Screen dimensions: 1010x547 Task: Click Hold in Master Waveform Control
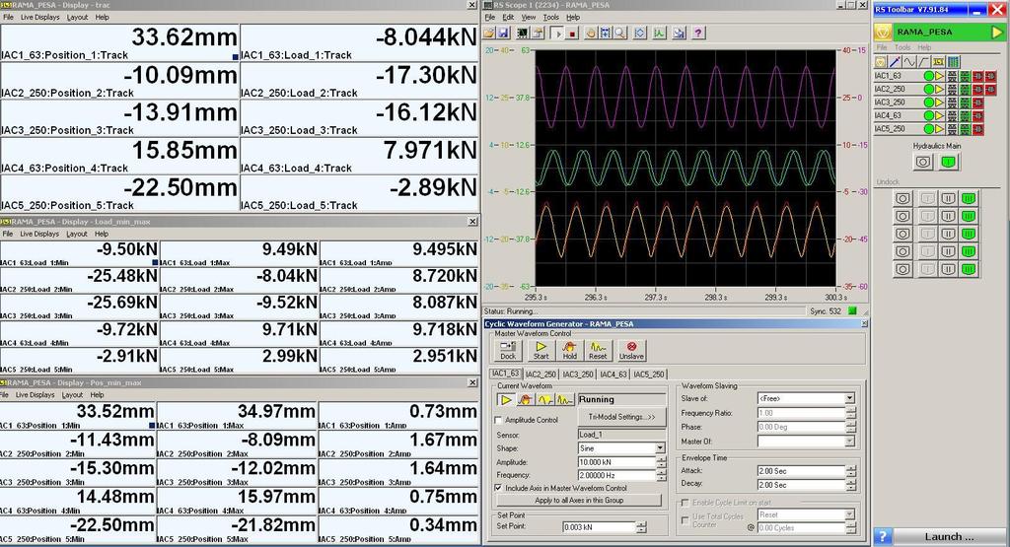(569, 350)
